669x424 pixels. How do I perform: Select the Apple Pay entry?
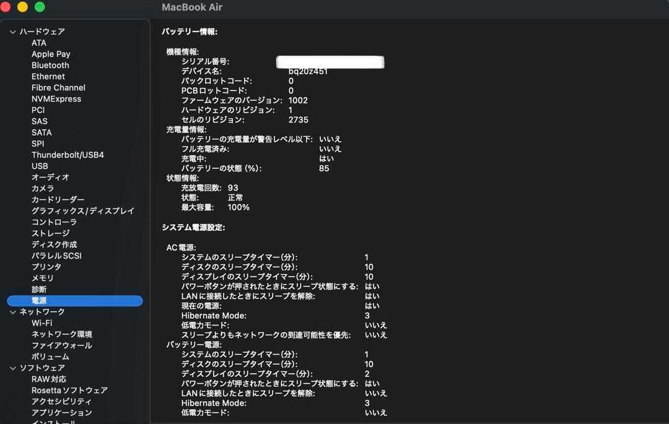(x=51, y=54)
